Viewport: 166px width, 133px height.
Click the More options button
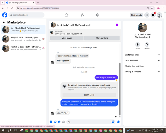click(x=102, y=38)
